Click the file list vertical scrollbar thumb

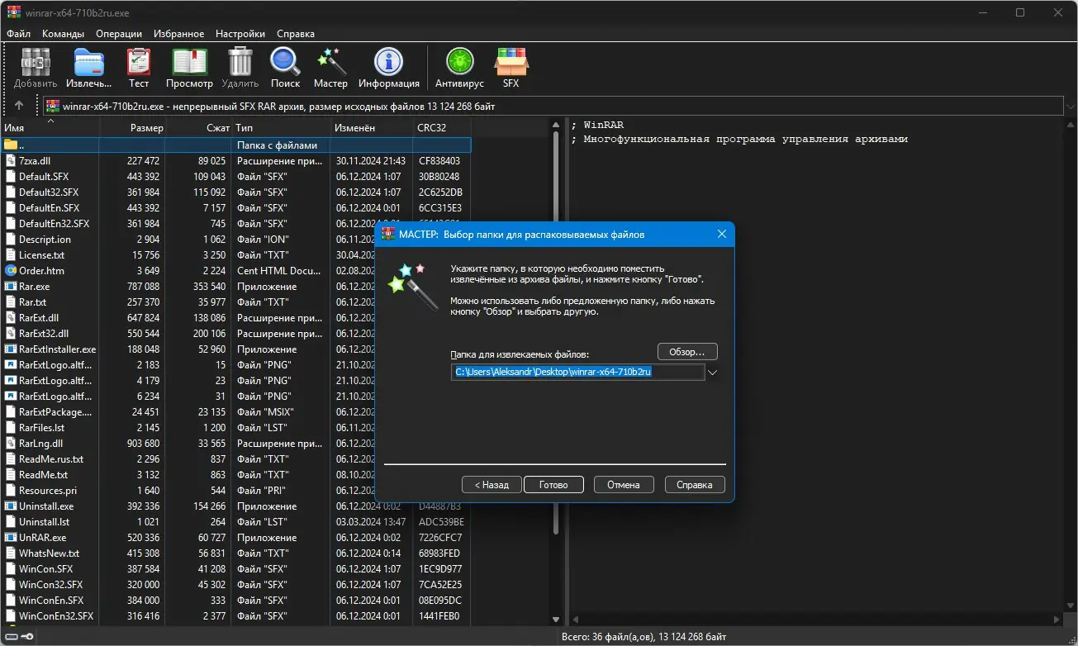click(556, 332)
